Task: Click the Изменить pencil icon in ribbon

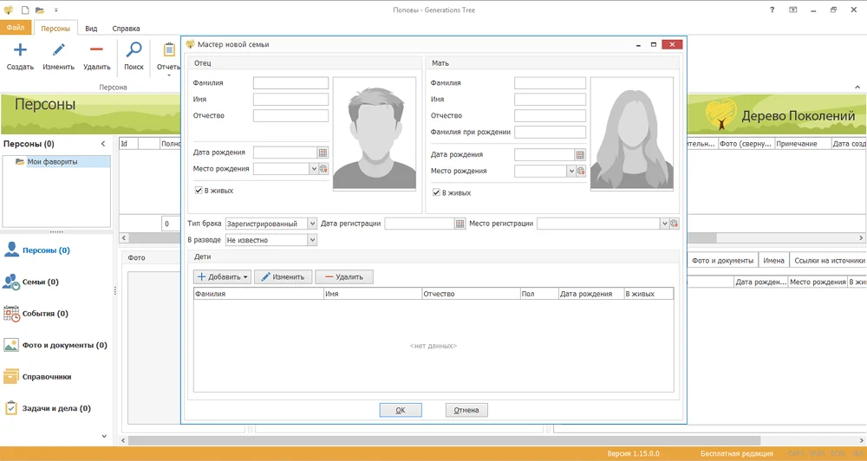Action: [59, 49]
